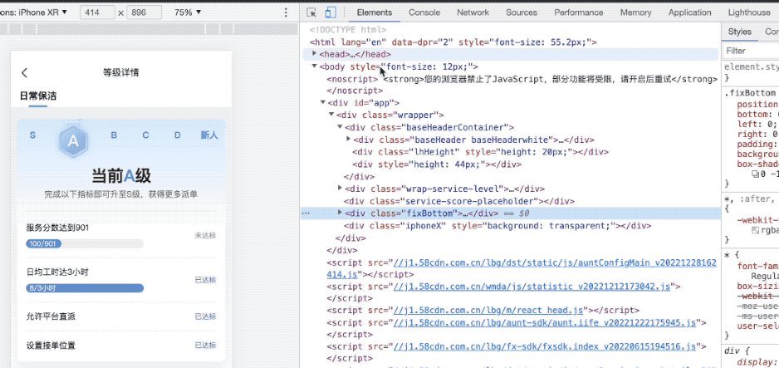Open the Performance tab
The image size is (779, 368).
click(579, 12)
